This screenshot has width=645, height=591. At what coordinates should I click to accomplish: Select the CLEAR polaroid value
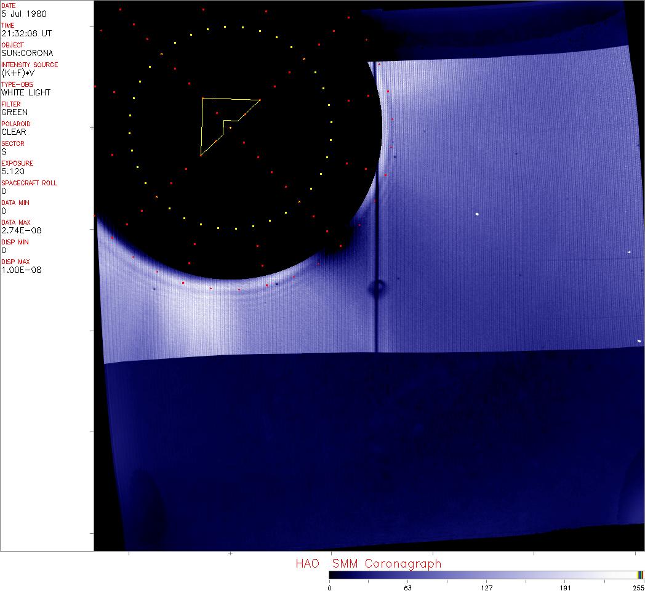click(14, 132)
